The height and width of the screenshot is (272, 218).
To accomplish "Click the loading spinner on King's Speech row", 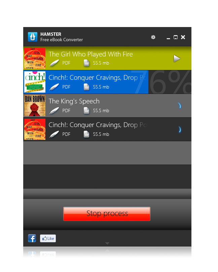I will (179, 106).
